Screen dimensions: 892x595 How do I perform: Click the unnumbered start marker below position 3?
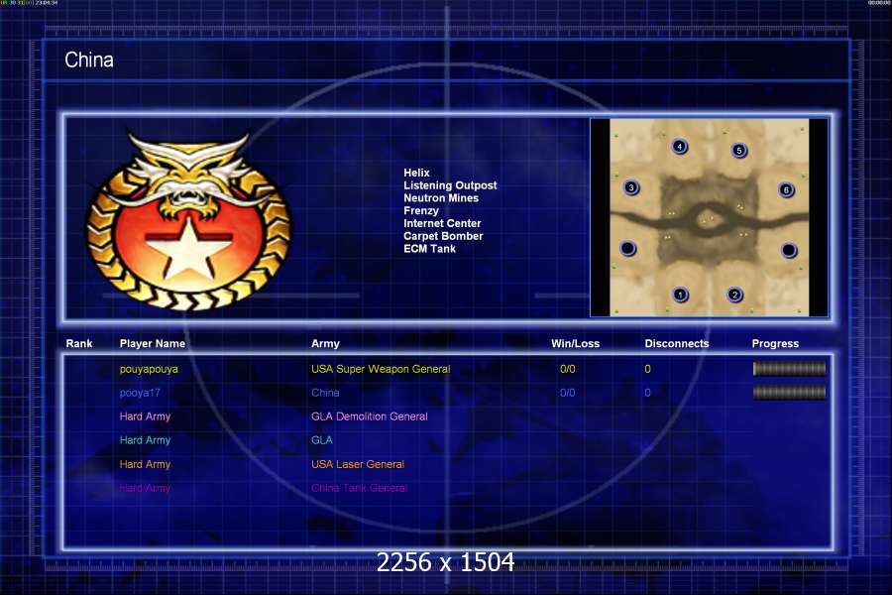pos(627,248)
